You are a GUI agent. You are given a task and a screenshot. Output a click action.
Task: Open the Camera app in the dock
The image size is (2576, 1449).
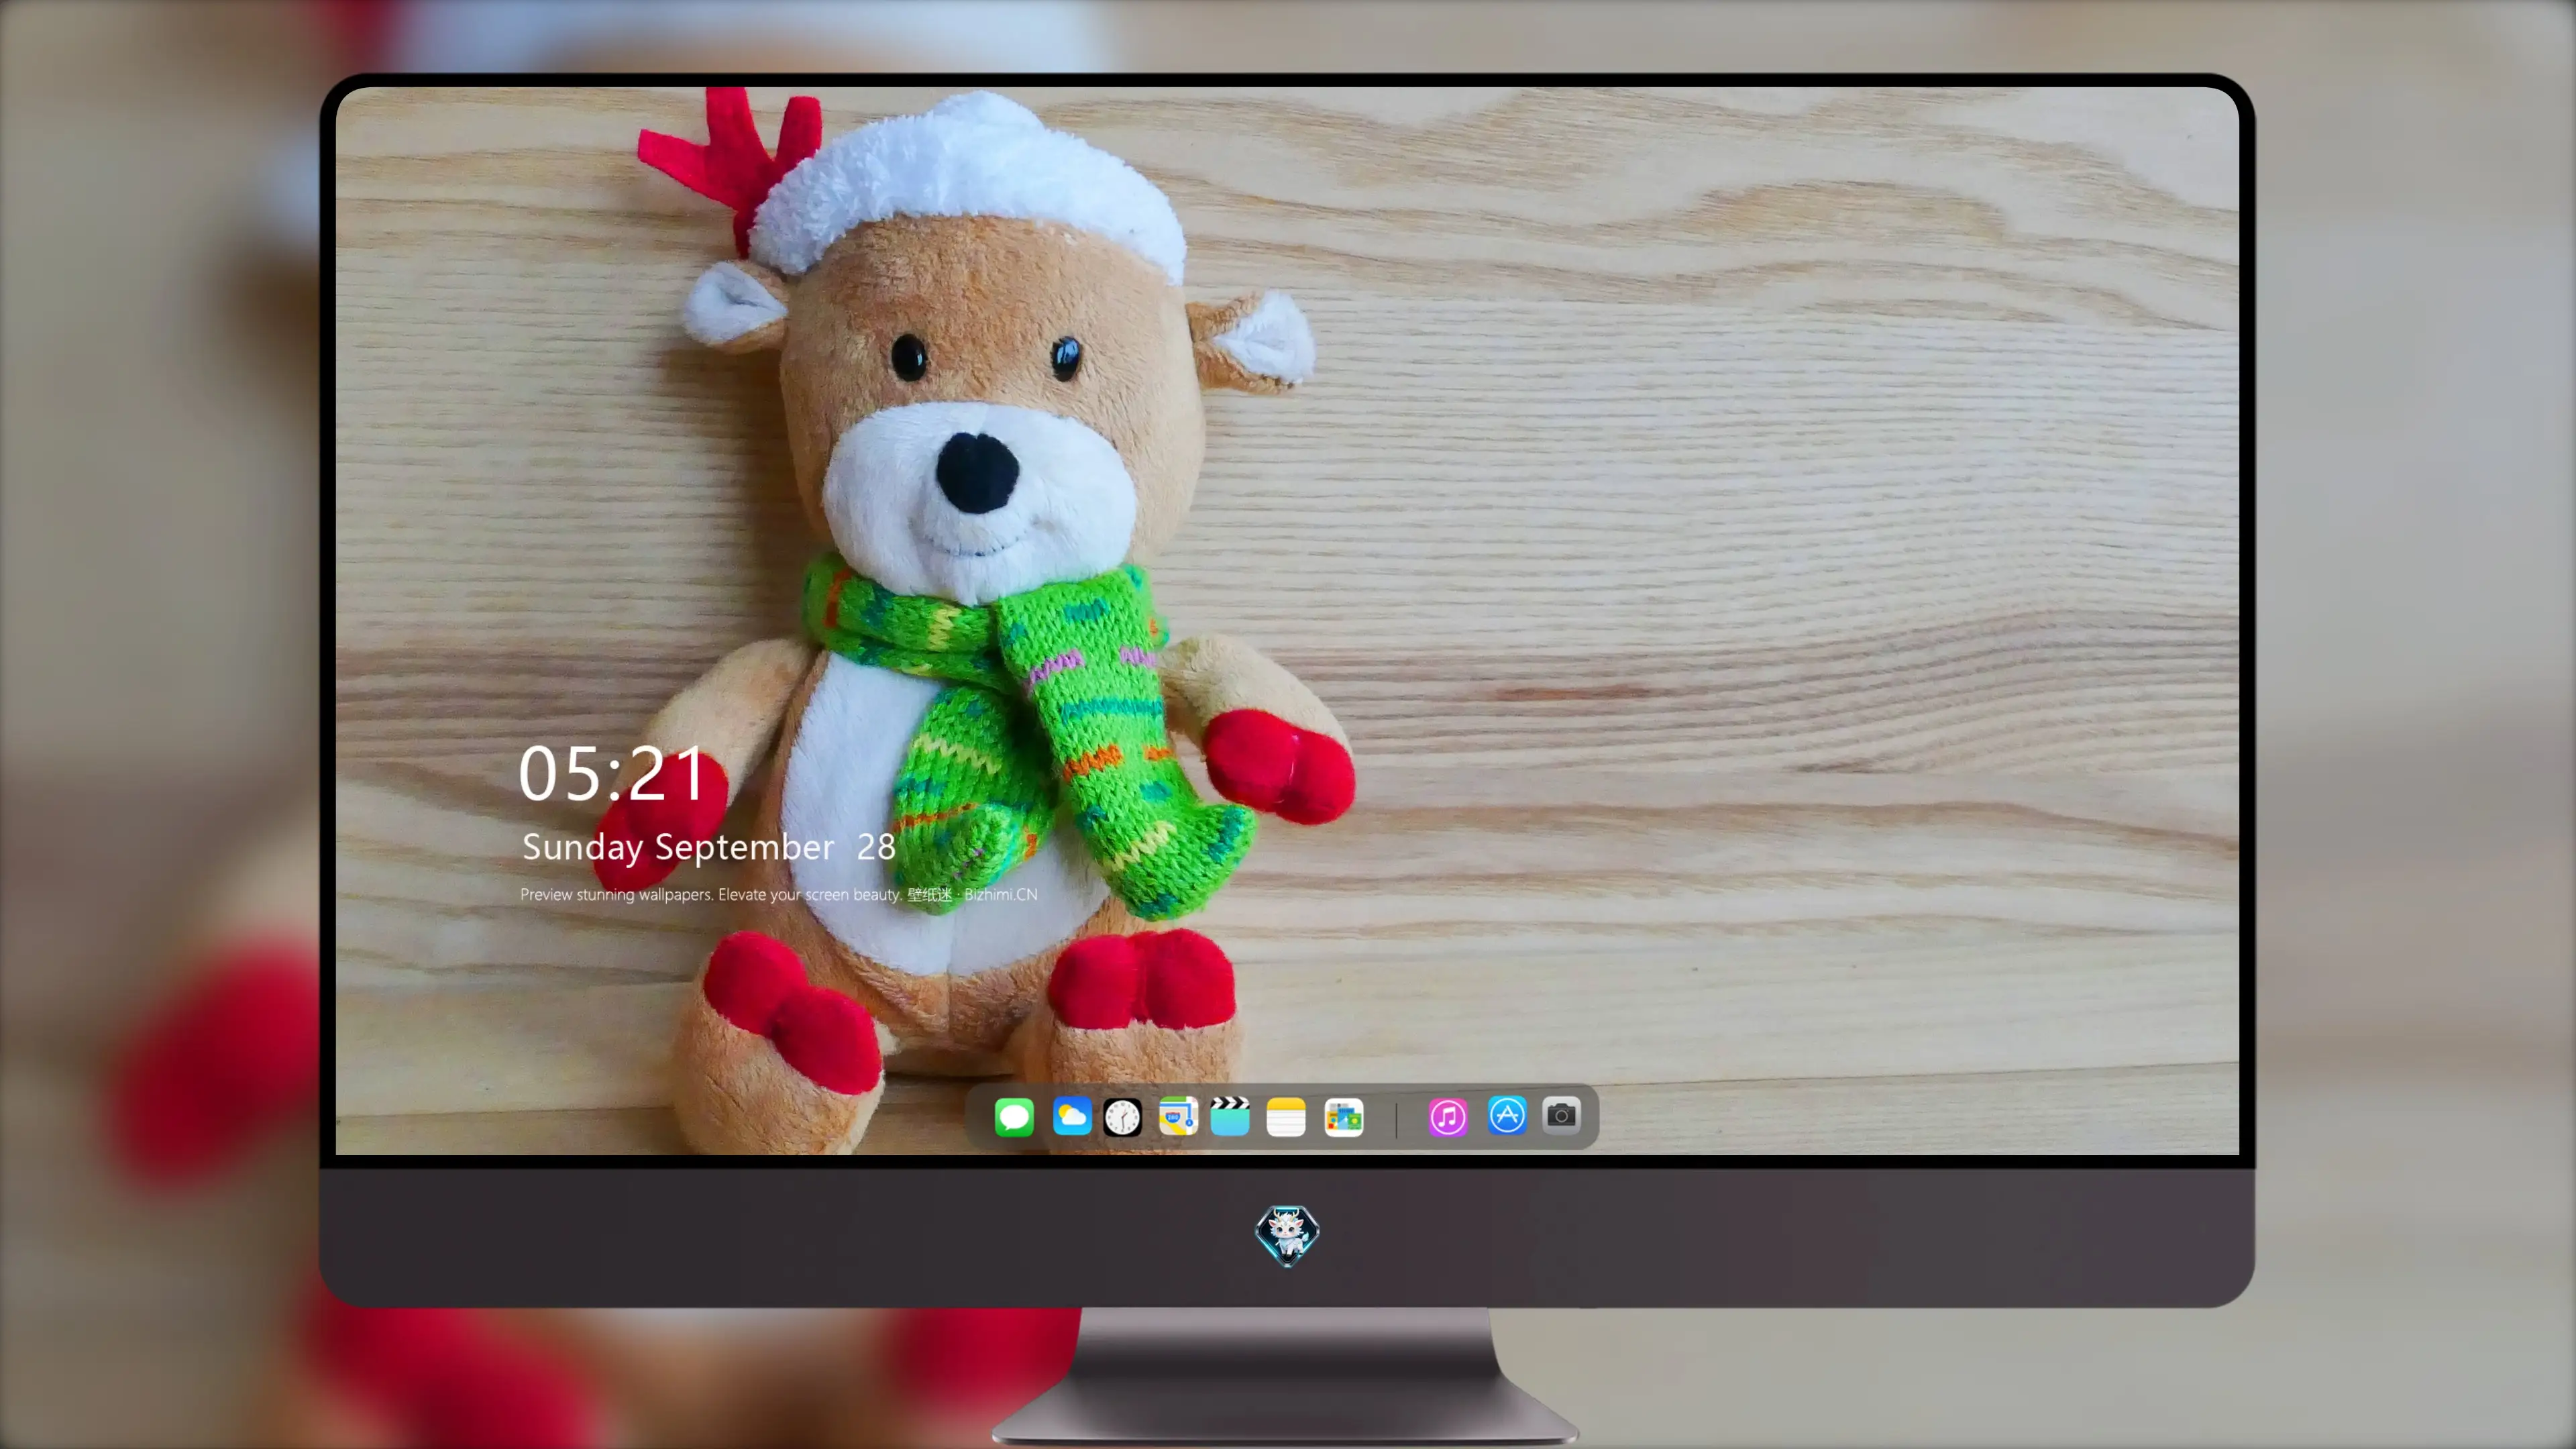pyautogui.click(x=1561, y=1115)
